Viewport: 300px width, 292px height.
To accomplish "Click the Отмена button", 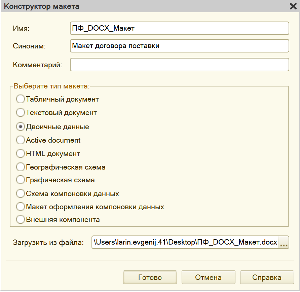I will (x=209, y=277).
